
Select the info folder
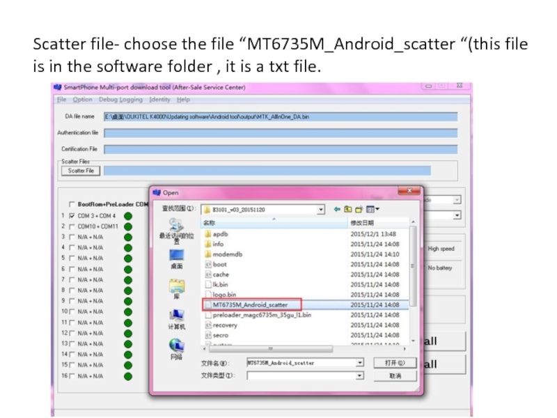pos(214,245)
